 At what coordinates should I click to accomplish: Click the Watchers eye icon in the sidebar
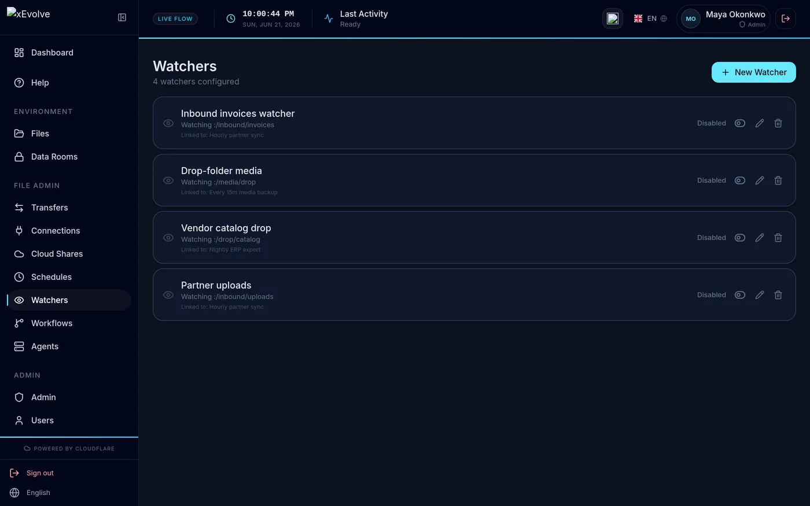coord(19,300)
